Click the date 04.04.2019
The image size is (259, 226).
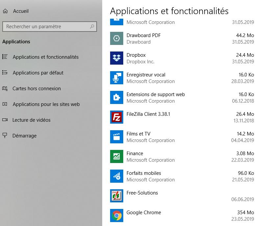click(x=243, y=140)
